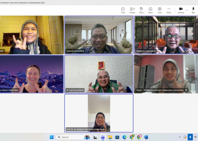Open File Explorer from the taskbar
Screen dimensions: 198x141
tap(110, 137)
